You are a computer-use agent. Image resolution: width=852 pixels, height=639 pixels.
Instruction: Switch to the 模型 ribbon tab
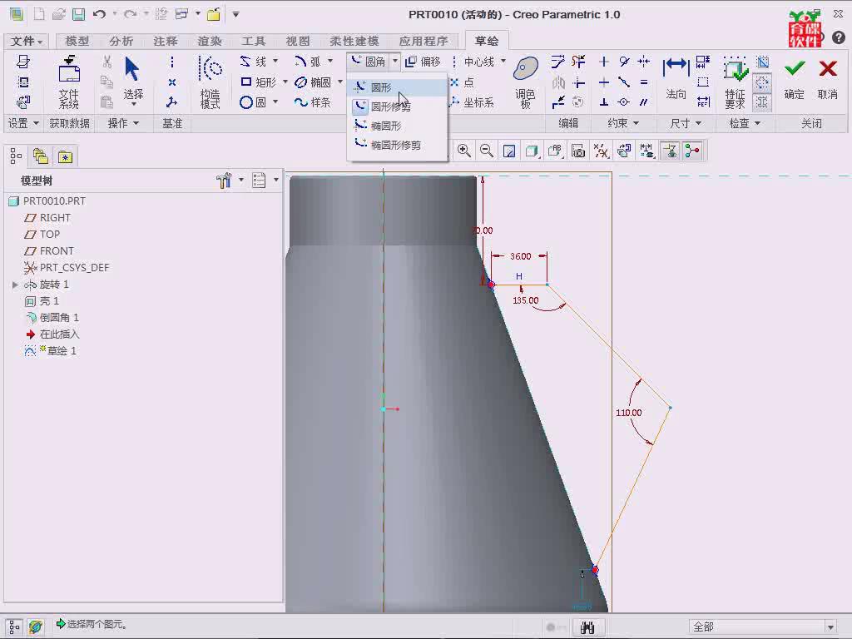(x=77, y=41)
